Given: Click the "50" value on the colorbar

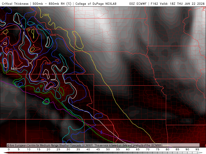Looking at the screenshot, I should tap(108, 149).
